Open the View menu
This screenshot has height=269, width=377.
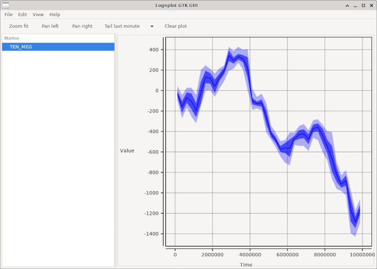[38, 15]
